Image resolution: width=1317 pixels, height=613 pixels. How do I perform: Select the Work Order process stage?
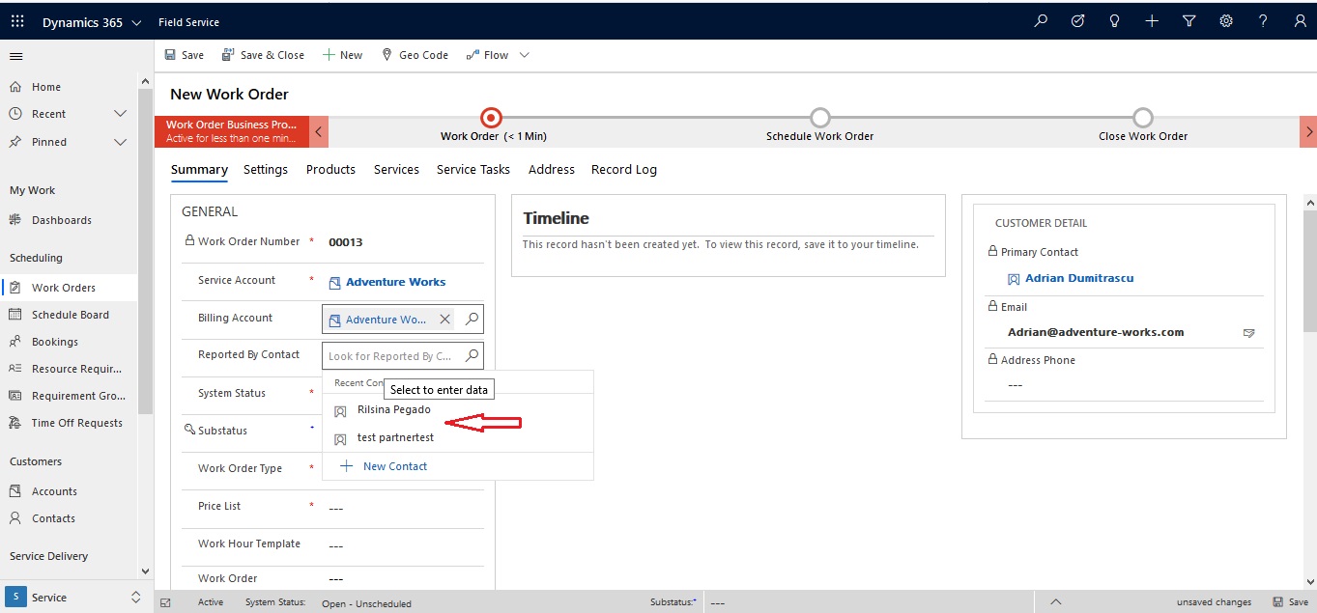(492, 118)
